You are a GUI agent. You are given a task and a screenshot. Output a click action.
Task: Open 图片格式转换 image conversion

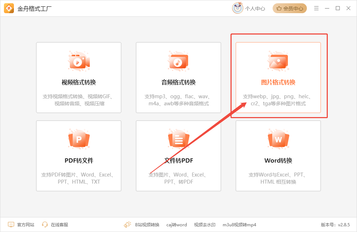(x=278, y=82)
